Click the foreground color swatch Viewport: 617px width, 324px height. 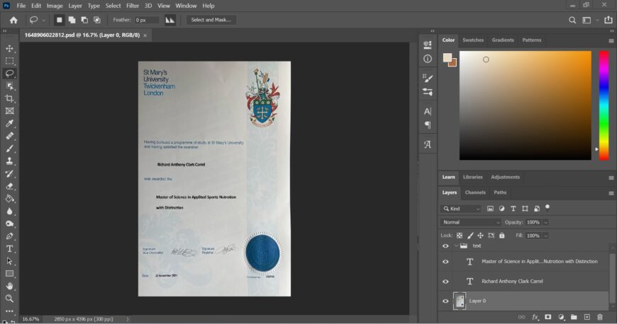(448, 58)
